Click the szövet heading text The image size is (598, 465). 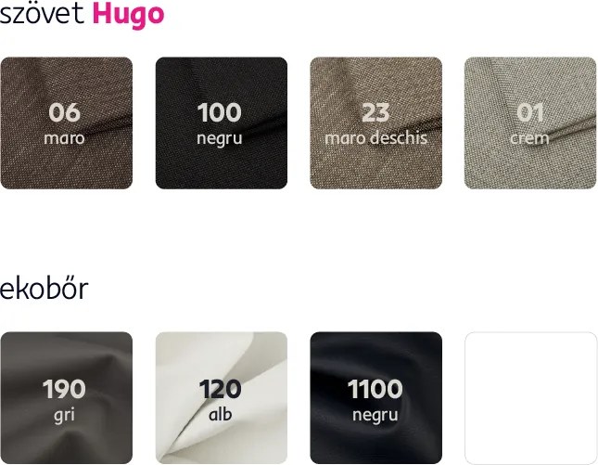pyautogui.click(x=42, y=14)
